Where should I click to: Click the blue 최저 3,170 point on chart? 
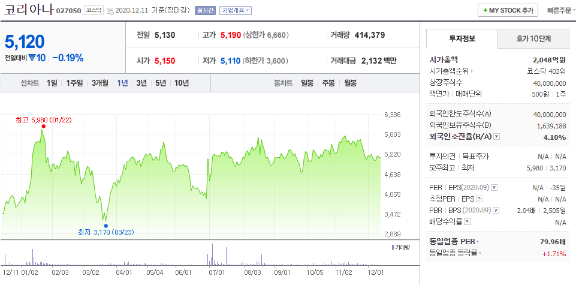[x=106, y=226]
